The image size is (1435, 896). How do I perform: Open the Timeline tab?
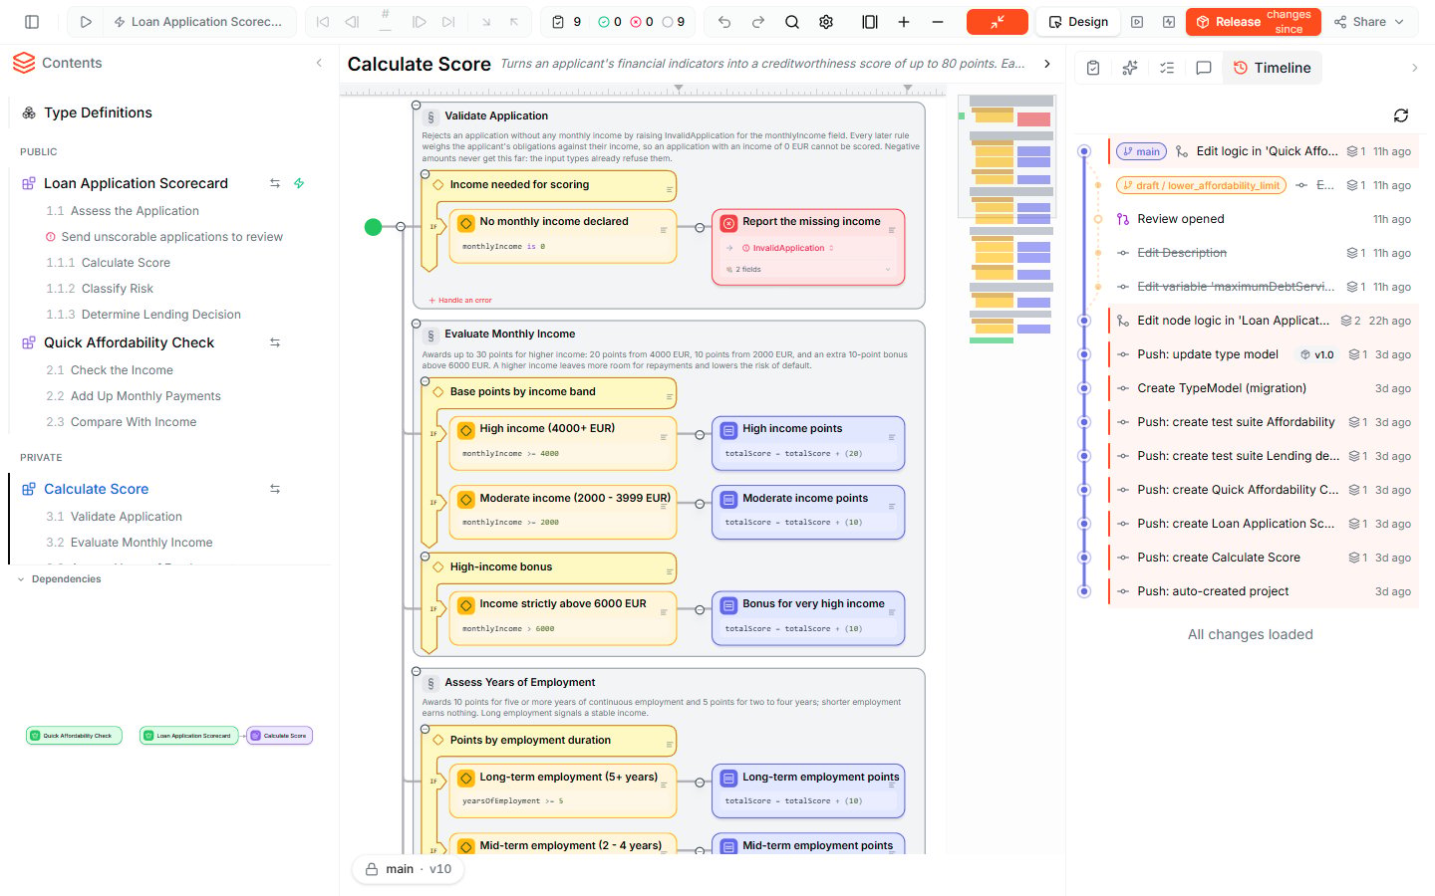pos(1272,68)
